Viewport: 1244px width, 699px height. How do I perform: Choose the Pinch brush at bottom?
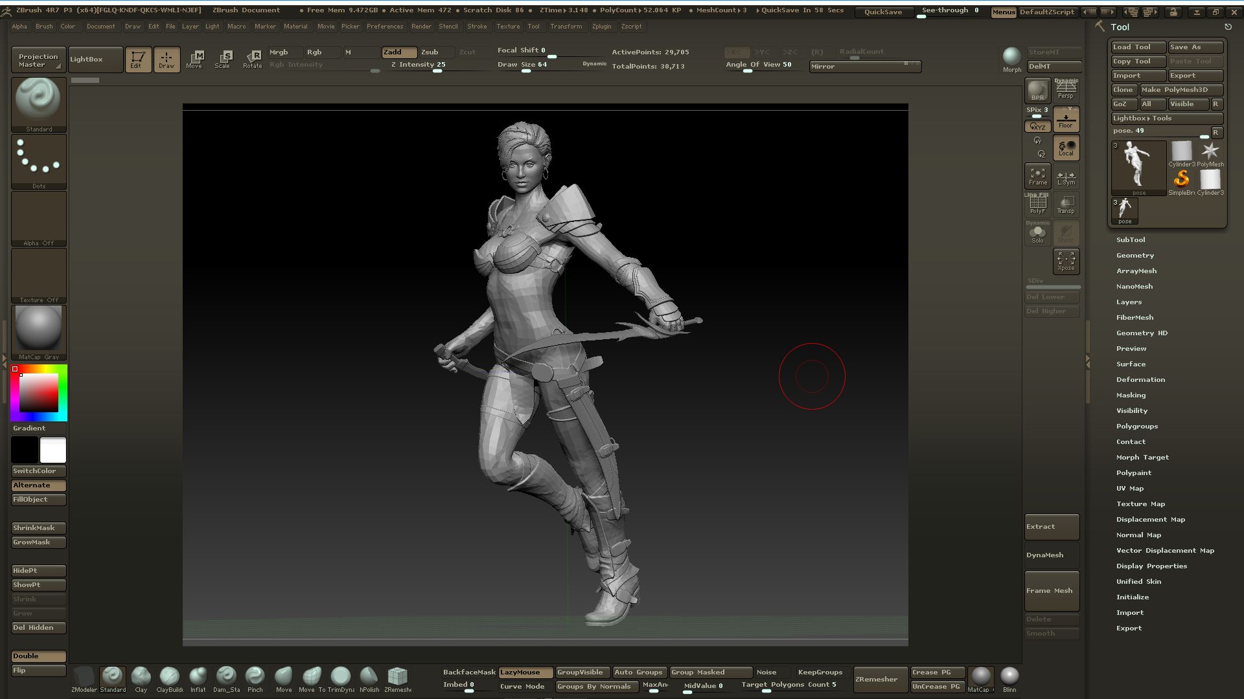(x=255, y=678)
